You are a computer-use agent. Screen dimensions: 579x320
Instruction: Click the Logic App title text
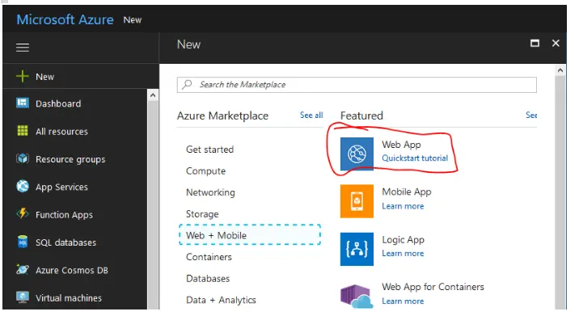403,240
